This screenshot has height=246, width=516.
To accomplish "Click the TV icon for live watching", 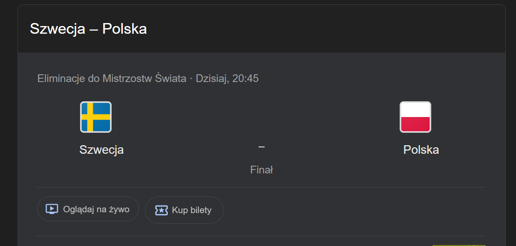I will tap(52, 209).
